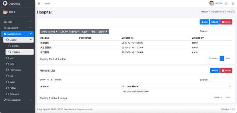237x113 pixels.
Task: Click the Admin username link
Action: [x=218, y=3]
